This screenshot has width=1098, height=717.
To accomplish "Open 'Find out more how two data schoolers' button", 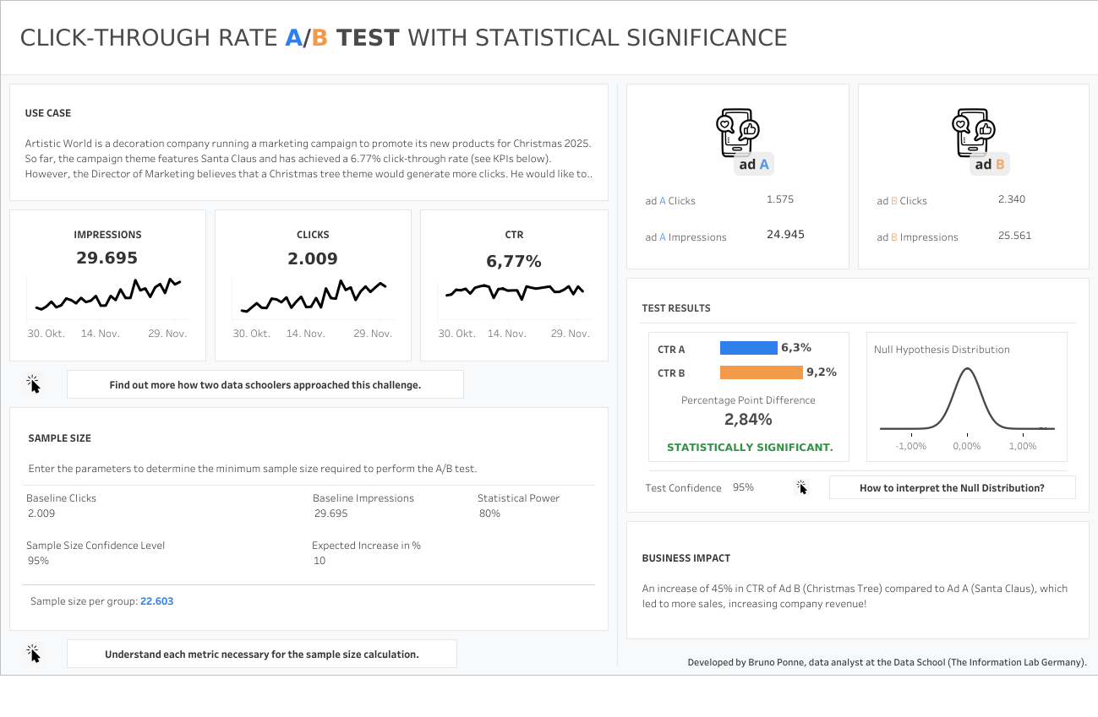I will pos(265,384).
